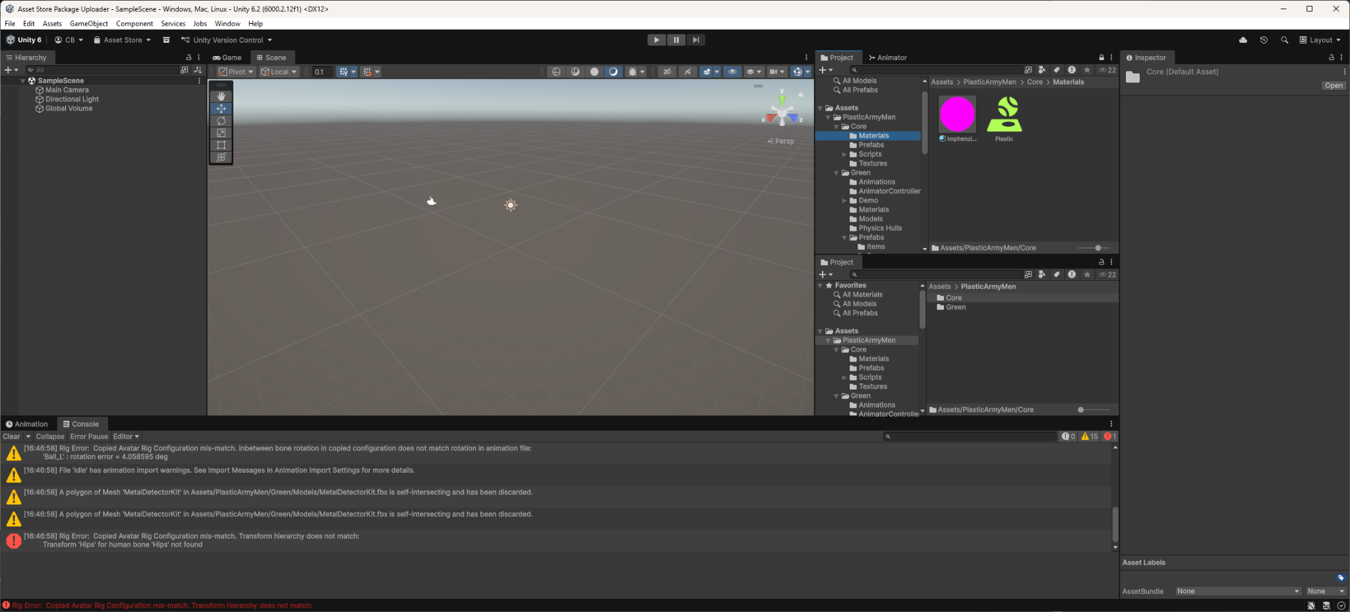Select wireframe shading mode in Scene view
The image size is (1350, 612).
[x=556, y=72]
